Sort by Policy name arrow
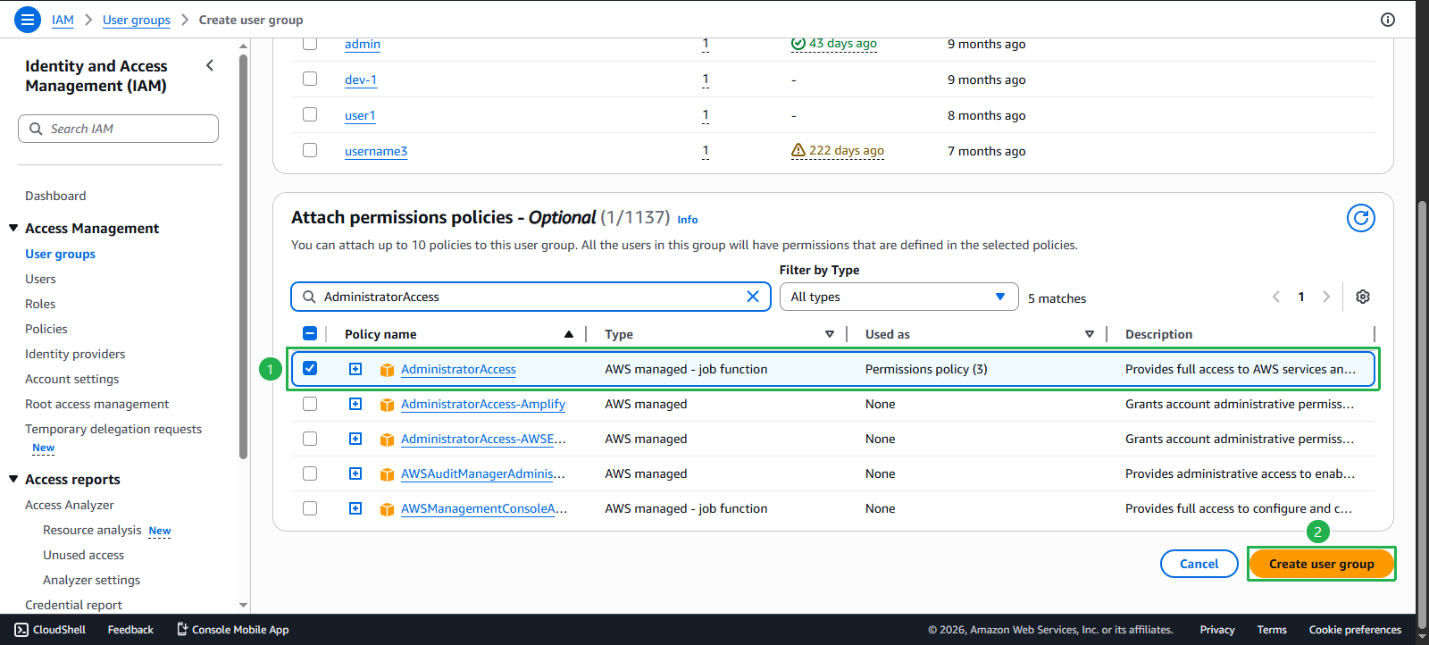 point(569,334)
